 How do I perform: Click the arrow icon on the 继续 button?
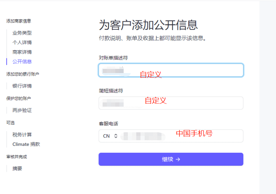(x=178, y=159)
